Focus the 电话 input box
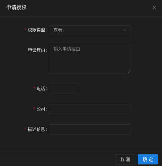This screenshot has height=166, width=162. [64, 89]
